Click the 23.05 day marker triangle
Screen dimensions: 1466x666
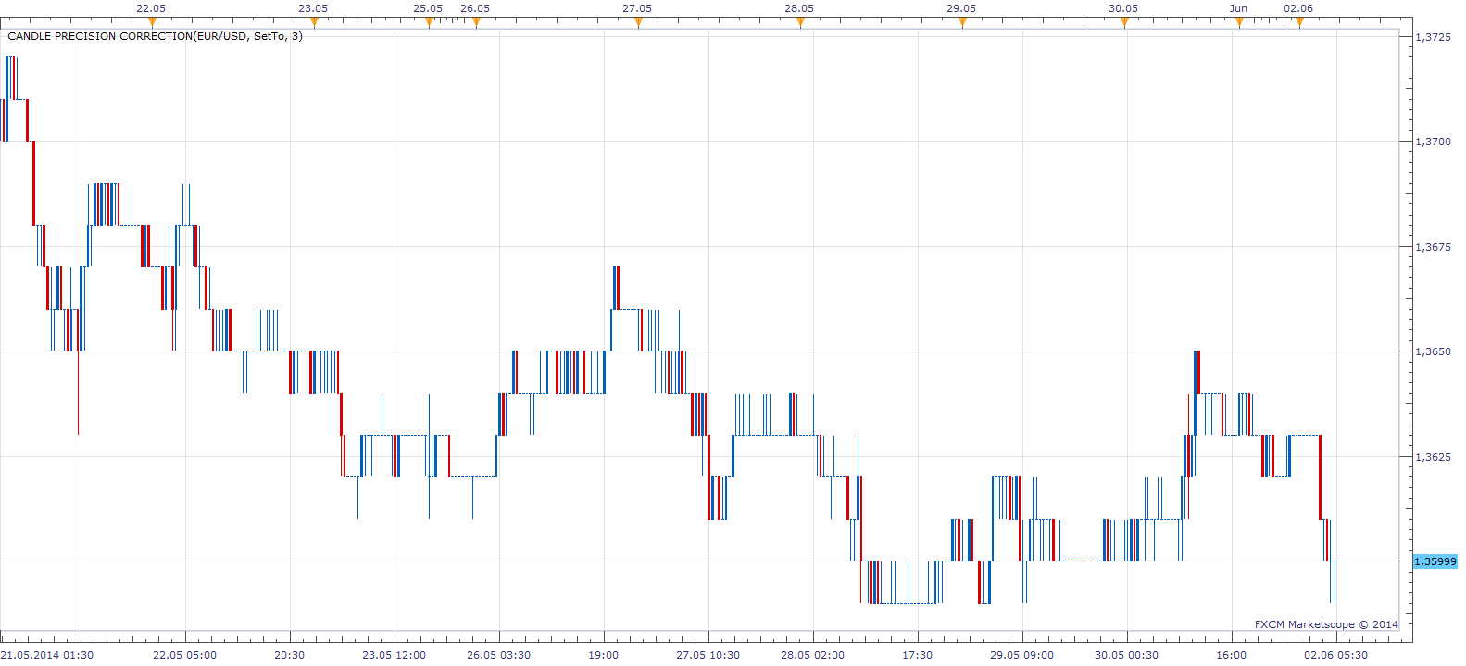314,22
